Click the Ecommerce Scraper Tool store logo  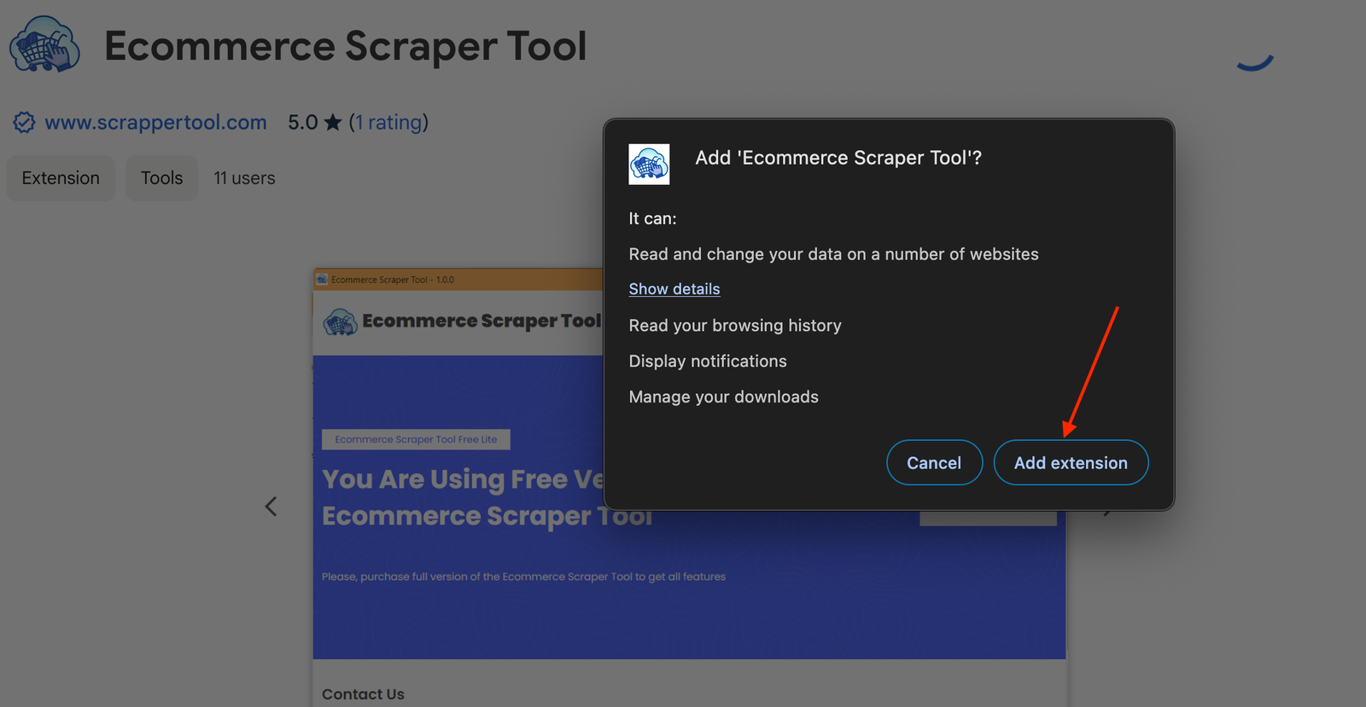tap(44, 45)
